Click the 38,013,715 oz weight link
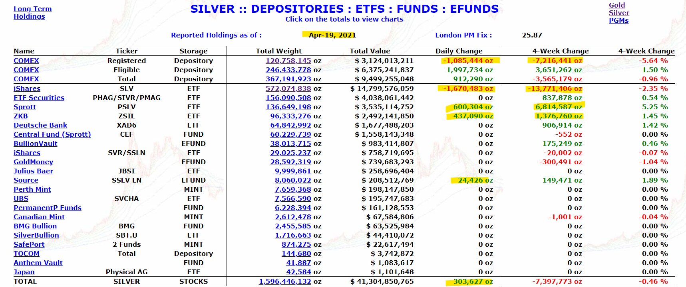The height and width of the screenshot is (287, 686). [290, 143]
